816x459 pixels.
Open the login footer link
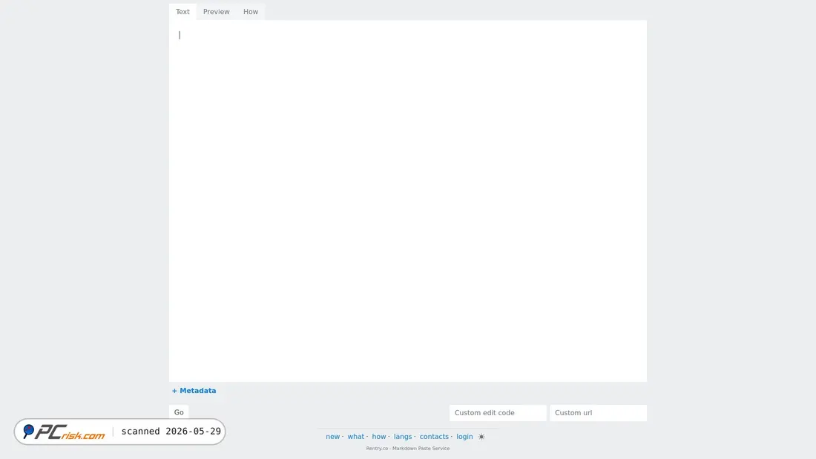[x=464, y=436]
